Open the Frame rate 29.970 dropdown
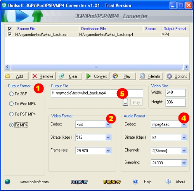 108,151
